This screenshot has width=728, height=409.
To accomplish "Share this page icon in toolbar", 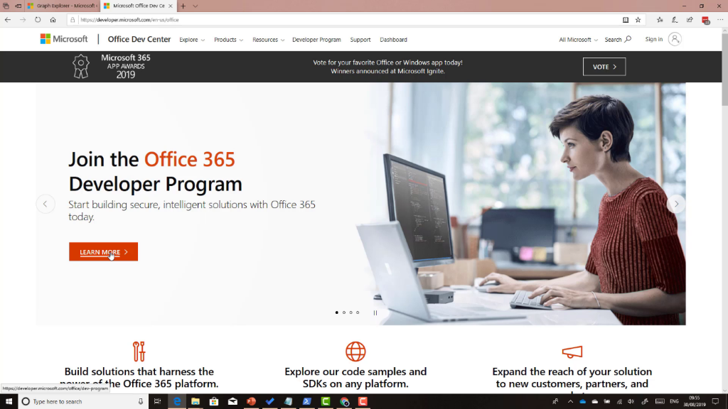I will coord(690,20).
